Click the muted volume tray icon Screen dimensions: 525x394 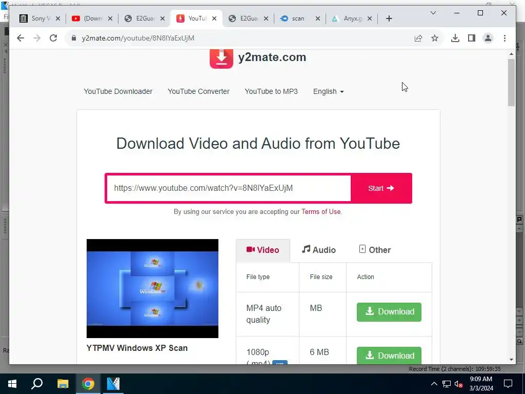pyautogui.click(x=459, y=384)
